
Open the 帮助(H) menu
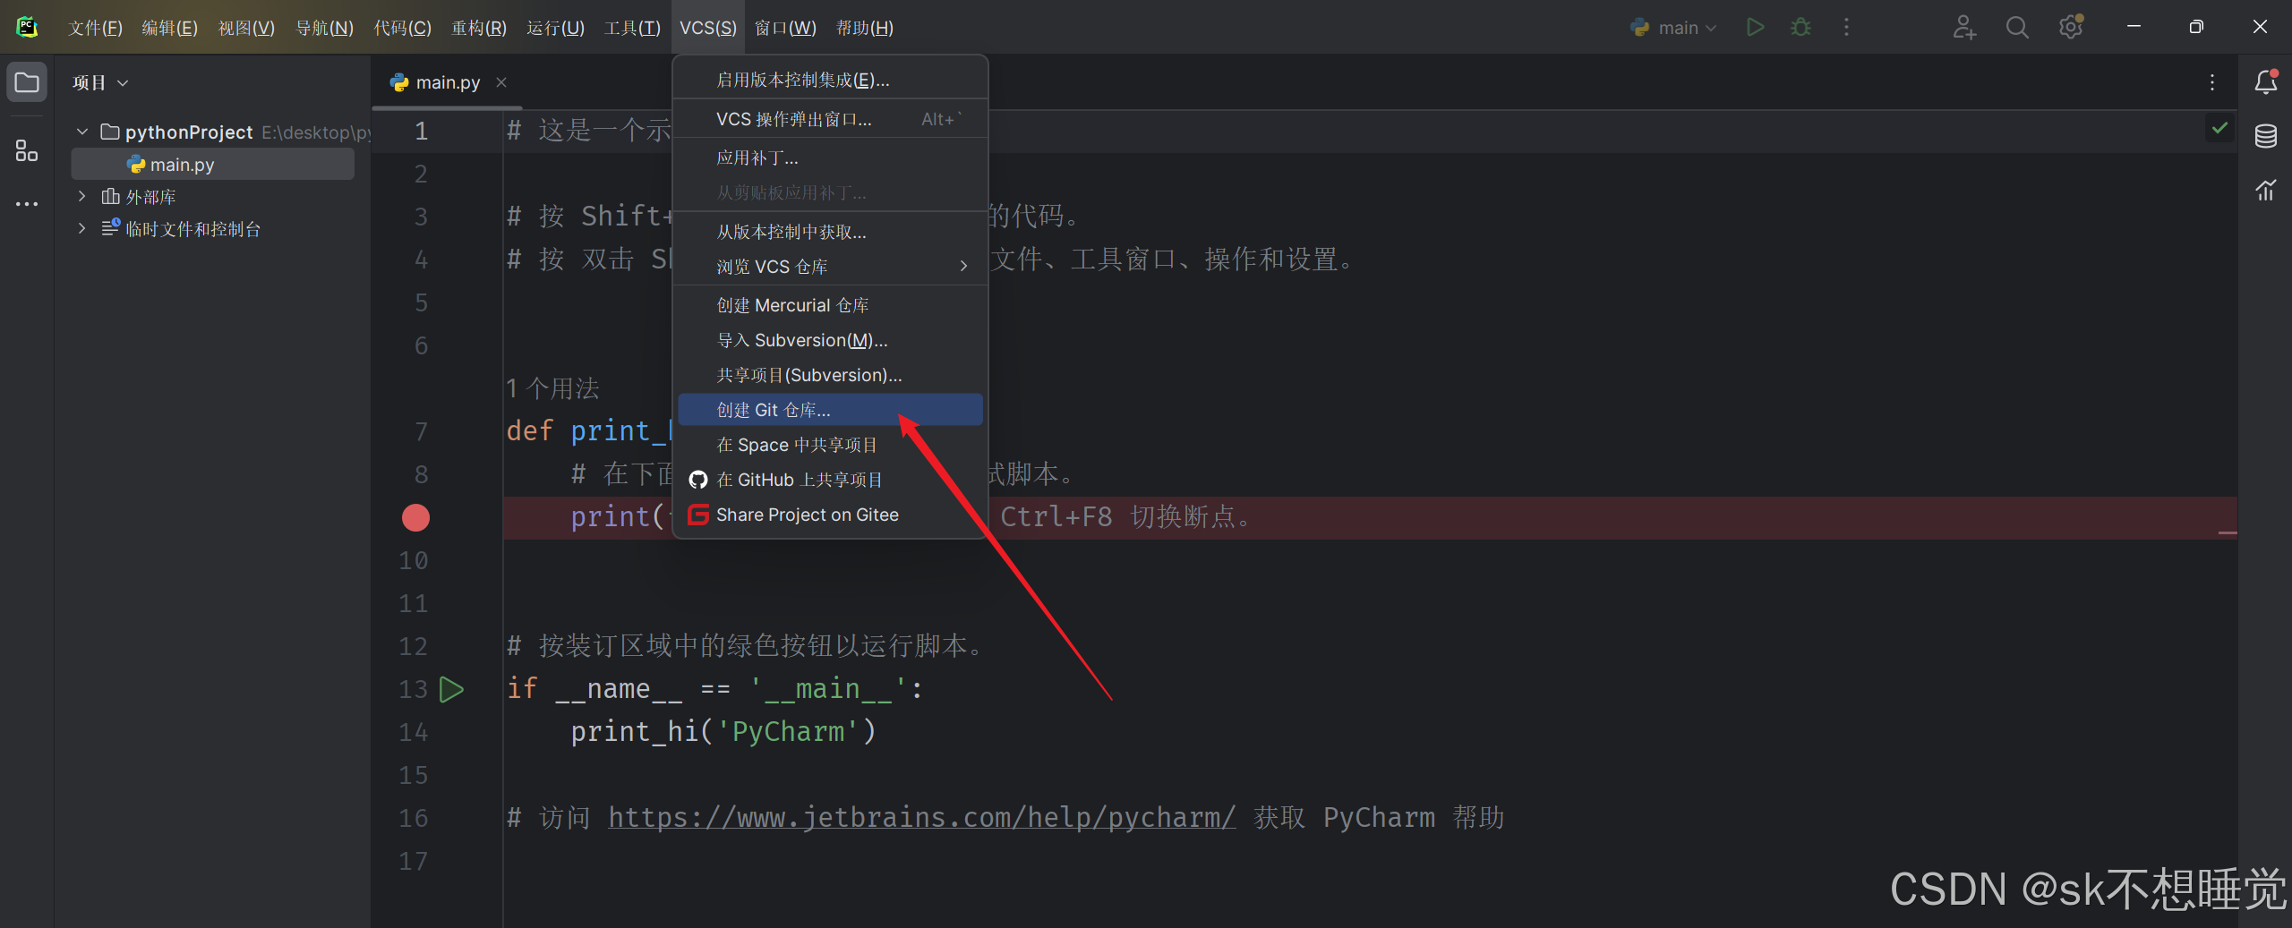(865, 28)
